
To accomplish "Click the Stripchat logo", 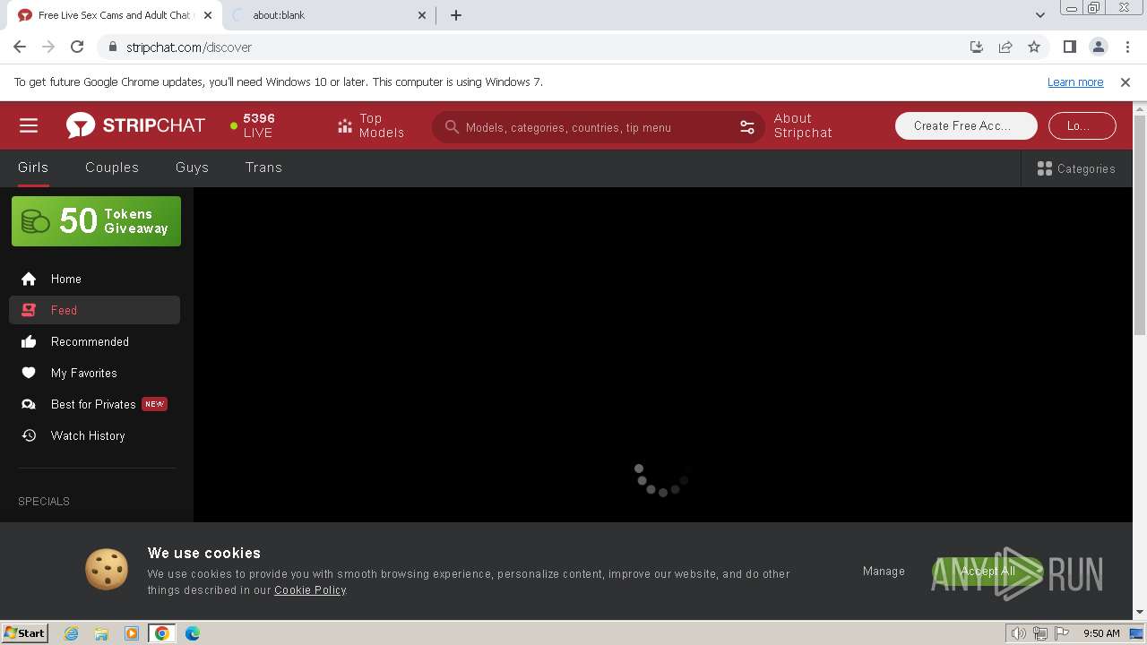I will [135, 125].
